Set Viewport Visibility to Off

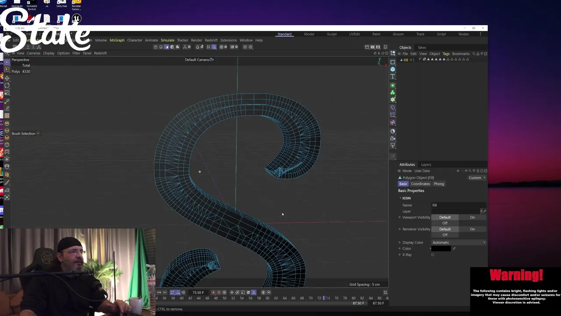point(444,223)
